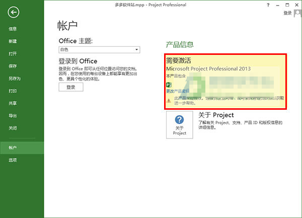Select 导出 in the sidebar

(13, 116)
